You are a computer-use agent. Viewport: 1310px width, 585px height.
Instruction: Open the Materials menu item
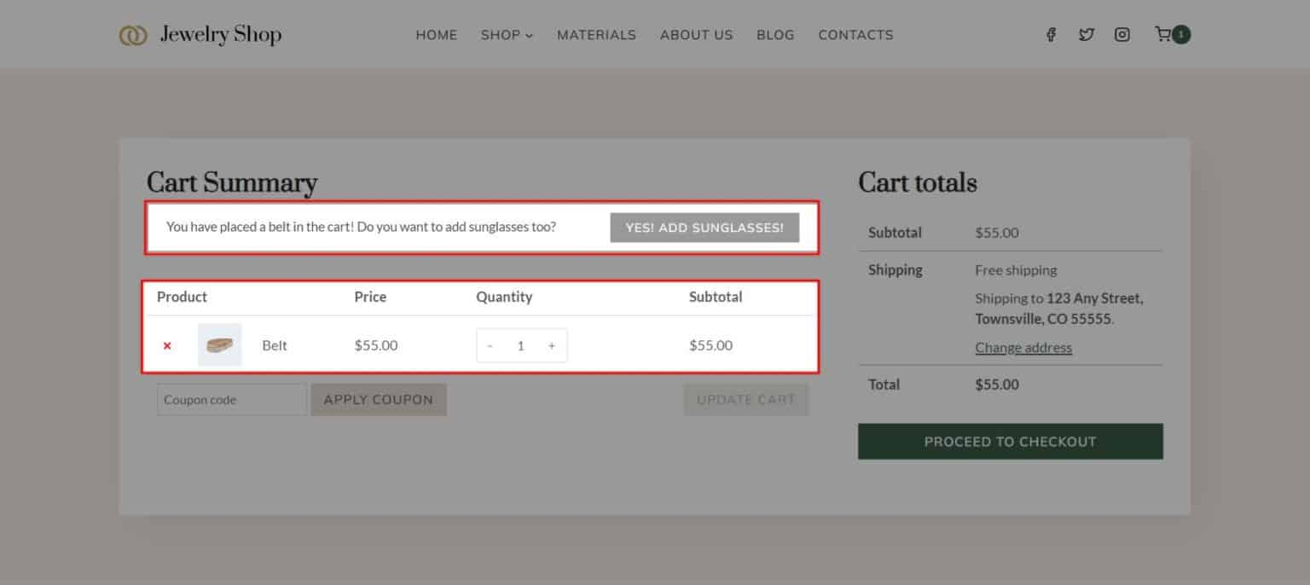[596, 35]
